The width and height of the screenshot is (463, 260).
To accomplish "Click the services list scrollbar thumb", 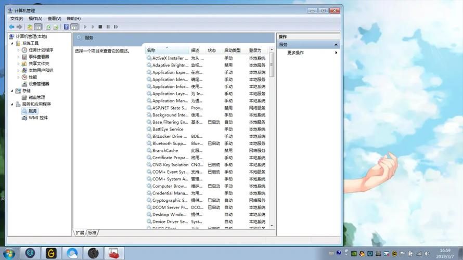I will tap(272, 64).
